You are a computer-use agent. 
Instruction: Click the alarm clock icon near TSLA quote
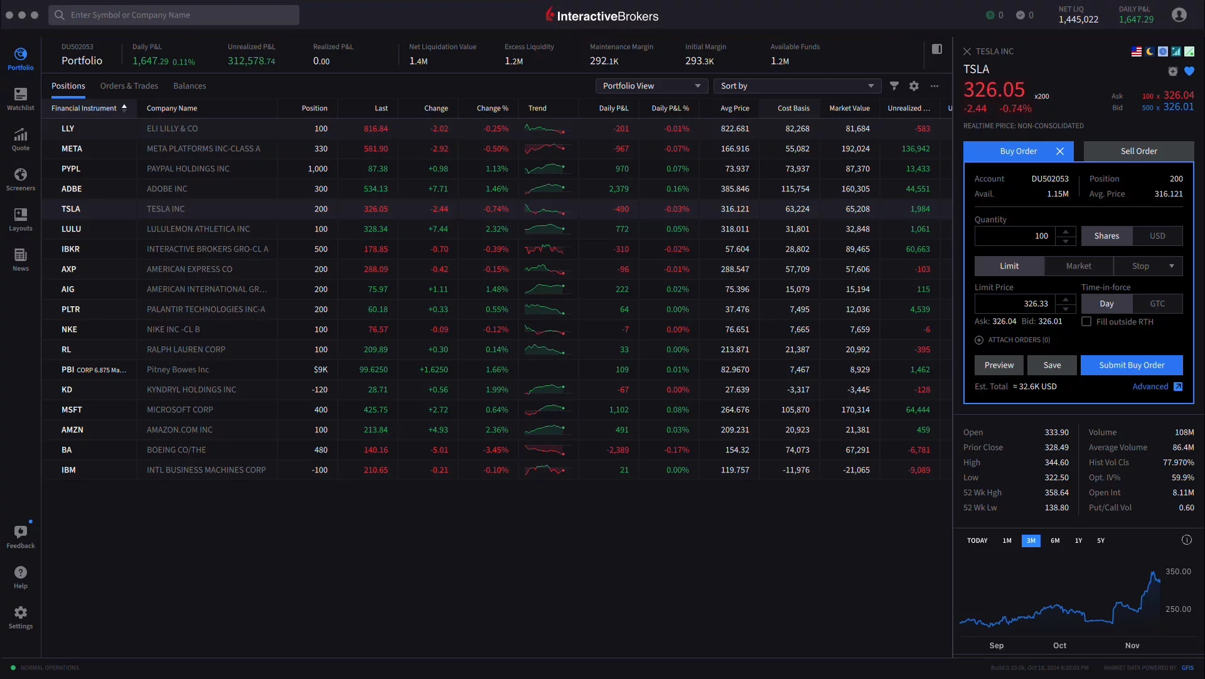coord(1172,72)
